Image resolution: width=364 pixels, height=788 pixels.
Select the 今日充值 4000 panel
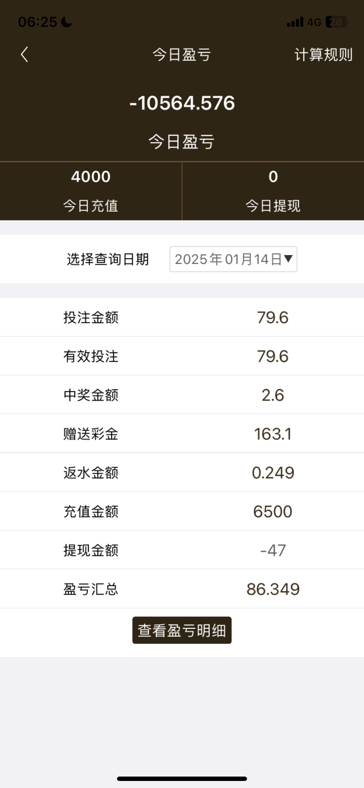(x=91, y=191)
